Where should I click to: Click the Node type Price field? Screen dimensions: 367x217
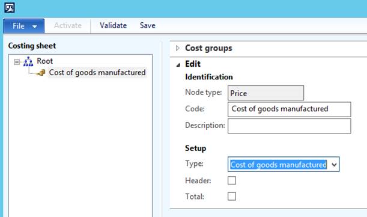pos(265,93)
